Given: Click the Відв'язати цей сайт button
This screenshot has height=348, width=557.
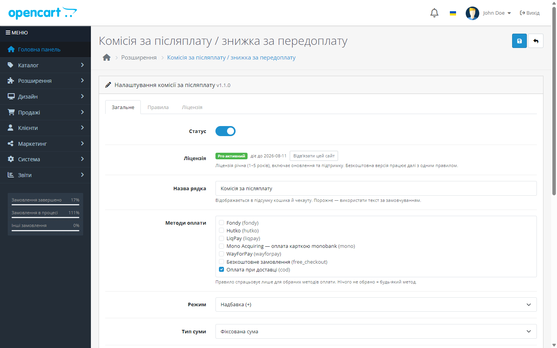Looking at the screenshot, I should [x=314, y=156].
